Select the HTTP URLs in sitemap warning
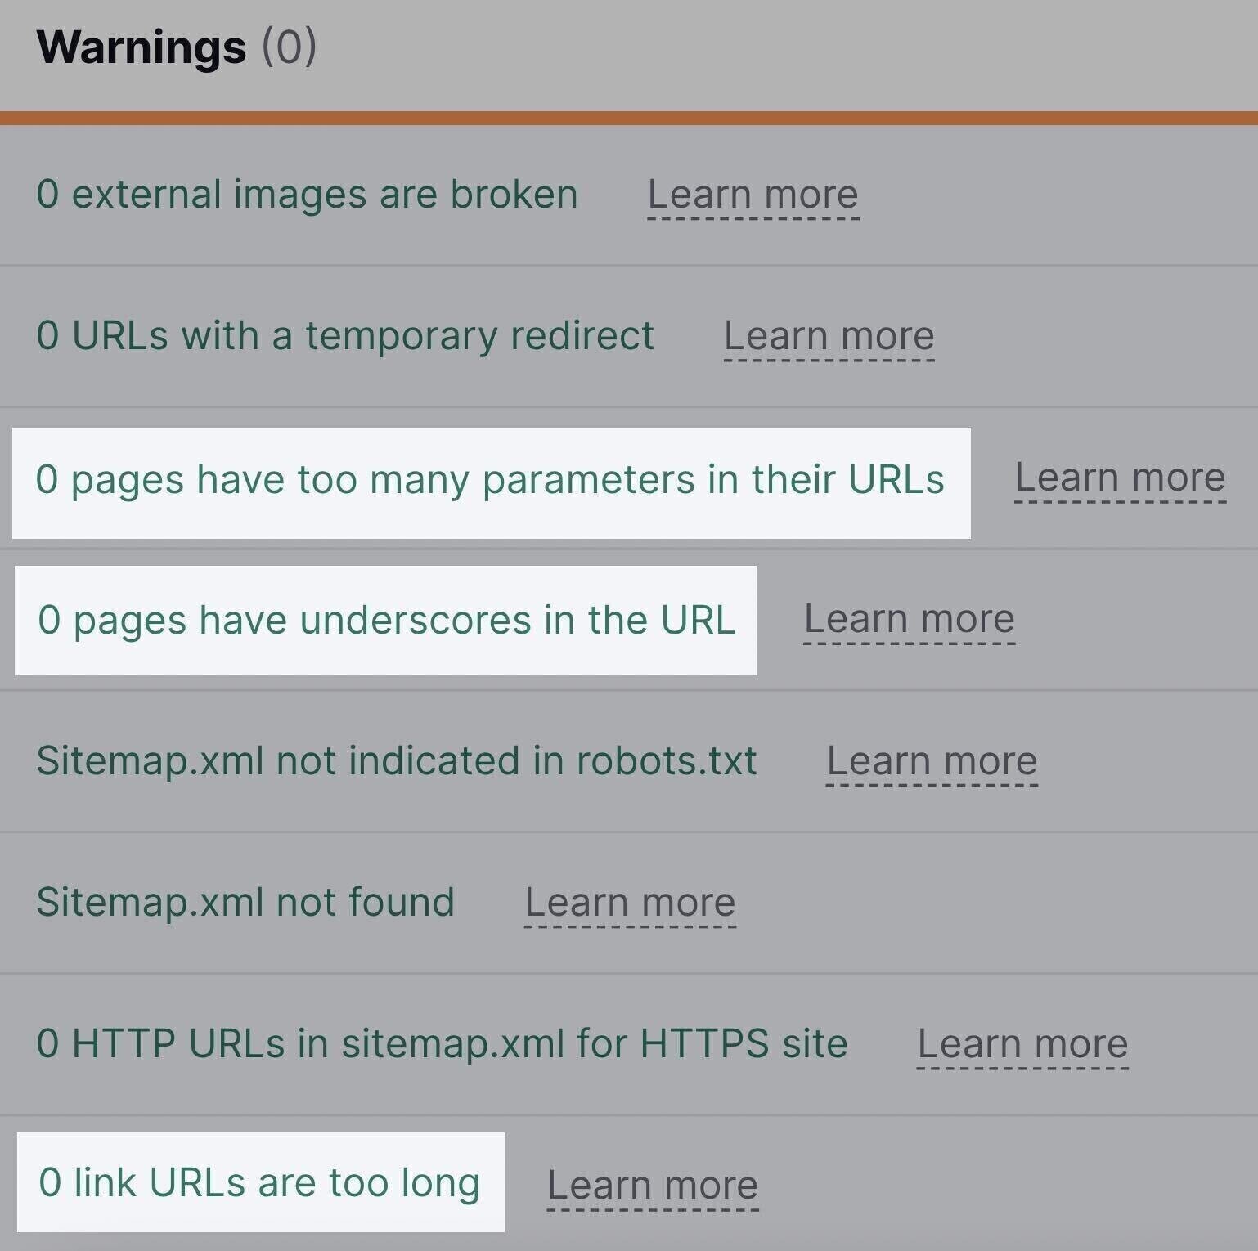Viewport: 1258px width, 1251px height. [442, 1043]
